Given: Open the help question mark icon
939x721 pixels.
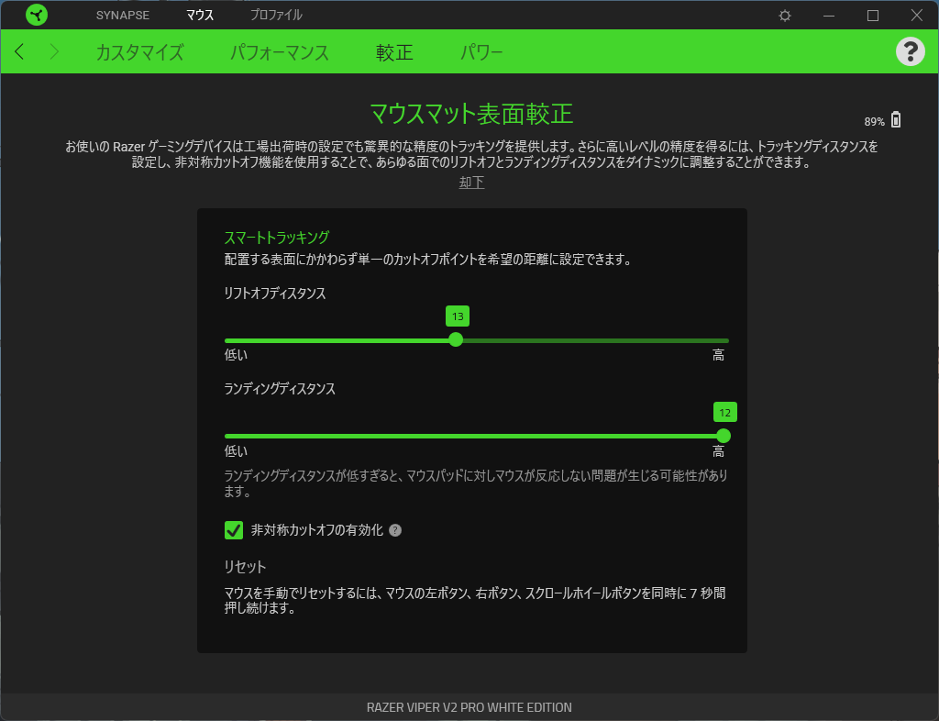Looking at the screenshot, I should (x=910, y=51).
